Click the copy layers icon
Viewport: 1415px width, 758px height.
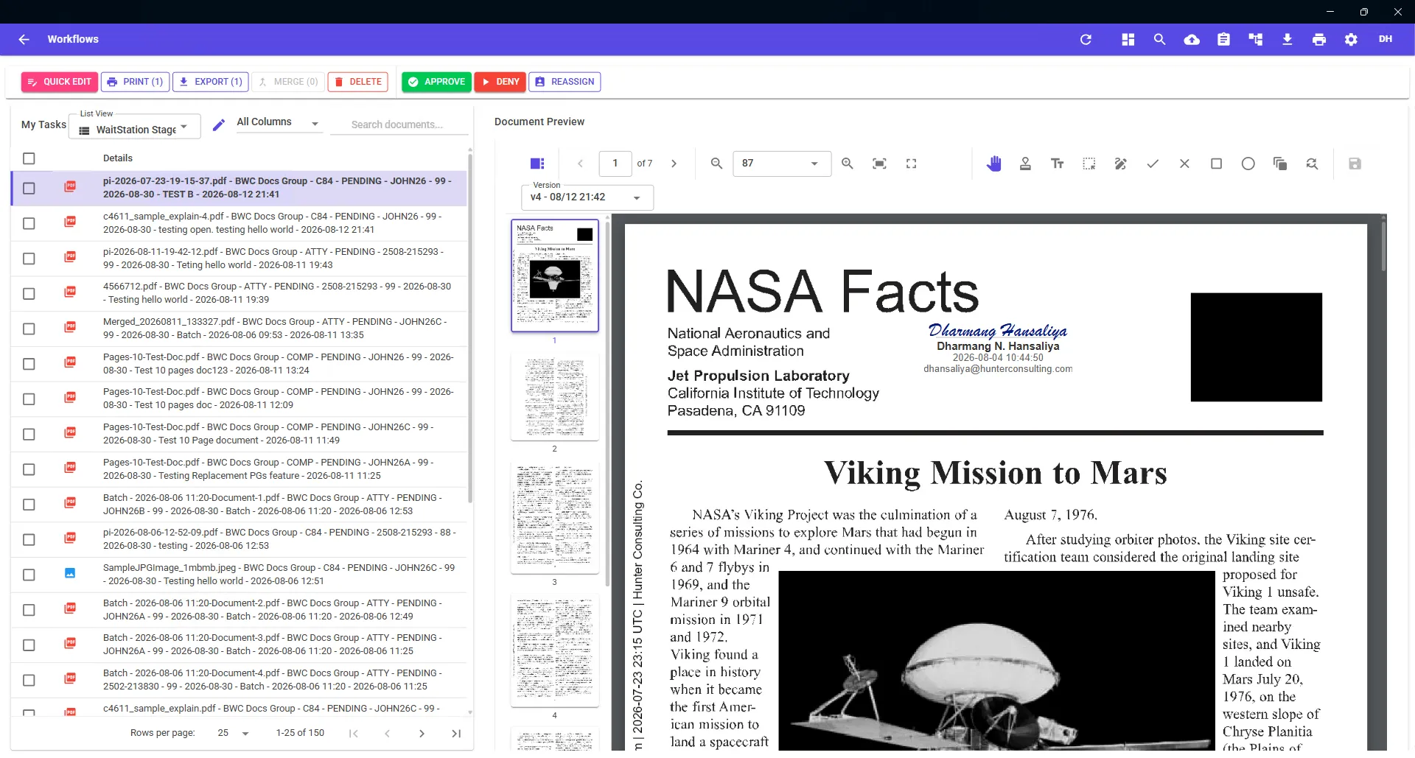pos(1280,164)
